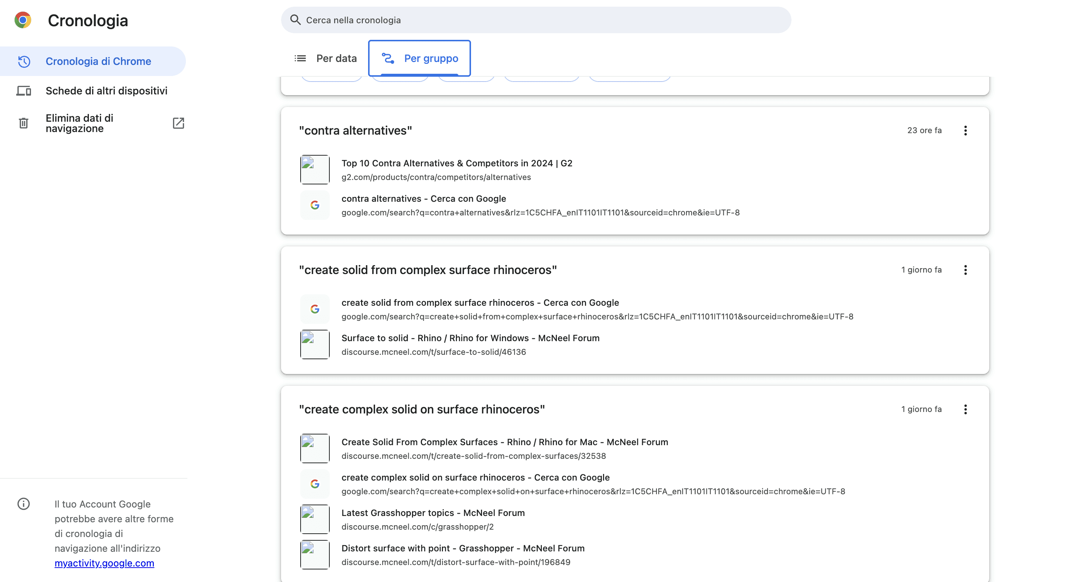The image size is (1077, 582).
Task: Open create solid from complex surface Google search
Action: pos(480,303)
